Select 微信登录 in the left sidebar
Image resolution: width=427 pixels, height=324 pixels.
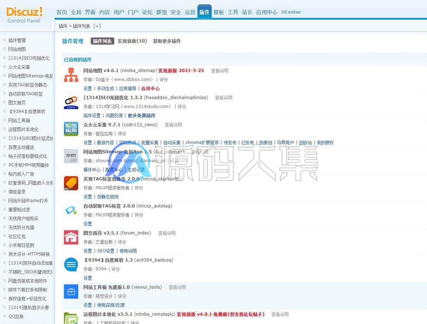click(17, 192)
